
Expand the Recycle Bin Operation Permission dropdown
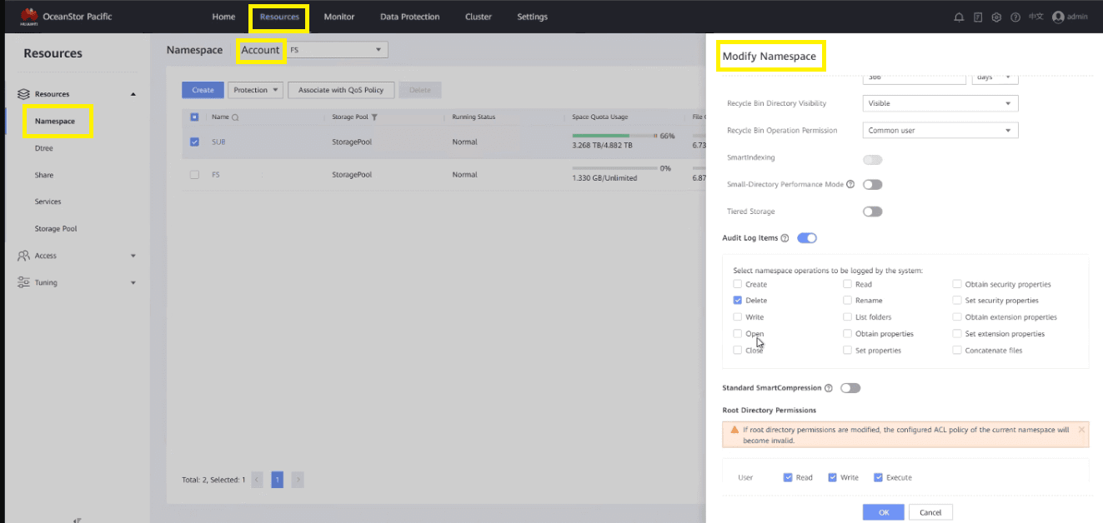[940, 130]
